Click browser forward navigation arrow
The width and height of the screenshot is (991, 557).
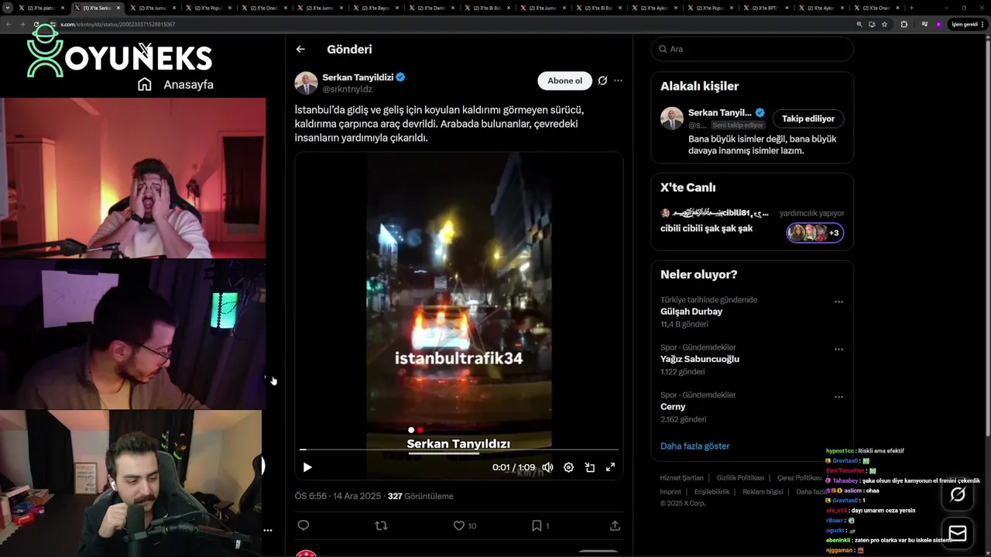coord(22,24)
